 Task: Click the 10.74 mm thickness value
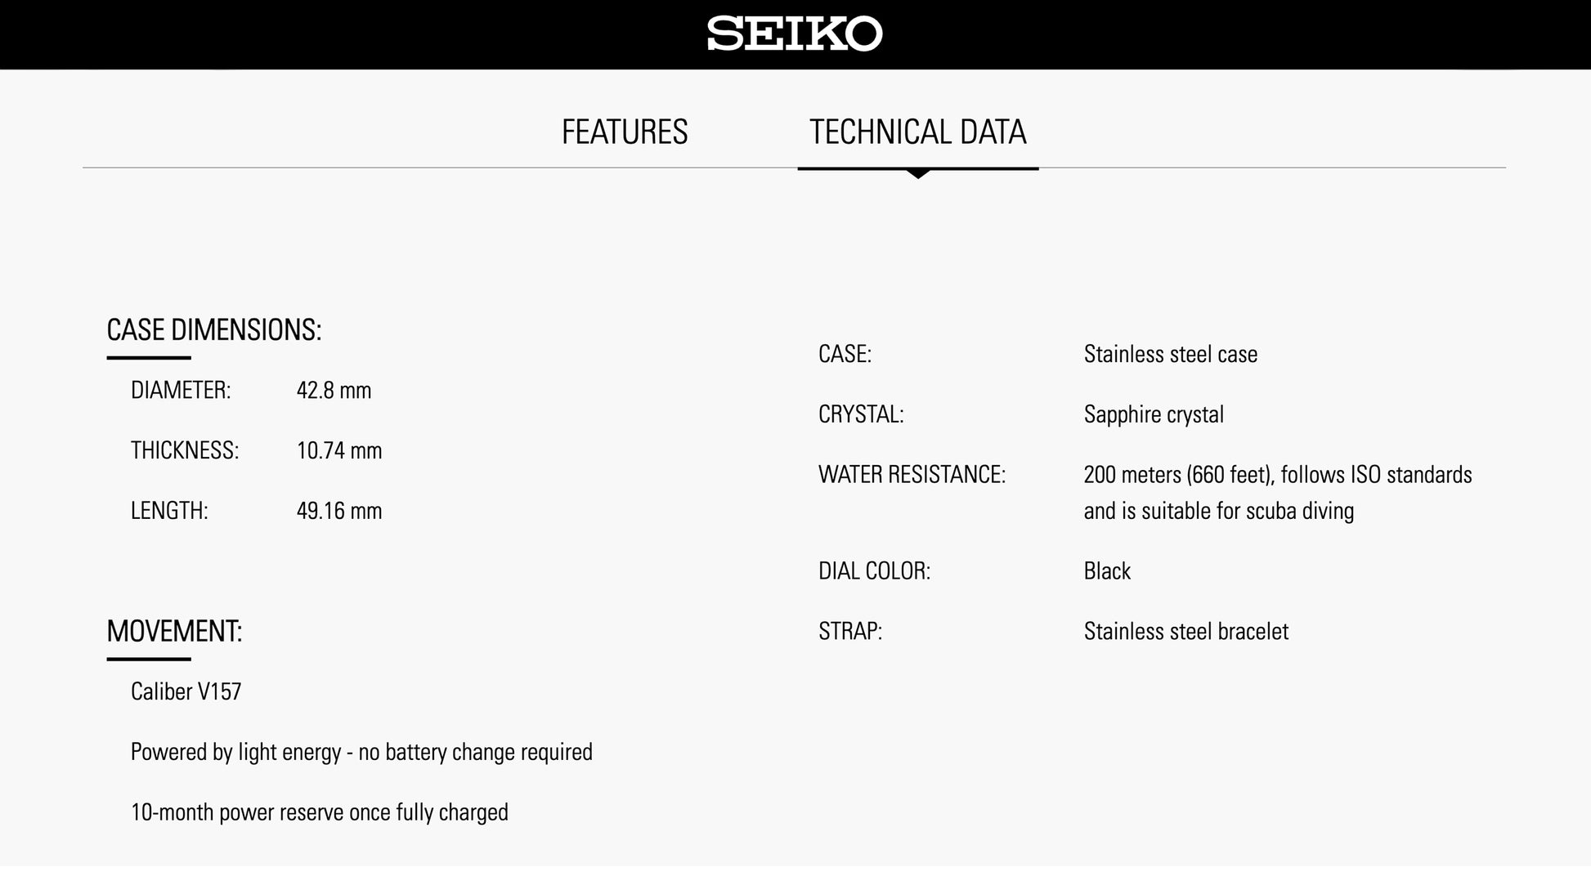(x=339, y=451)
